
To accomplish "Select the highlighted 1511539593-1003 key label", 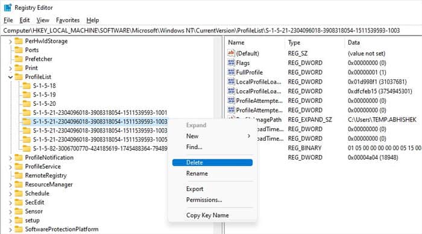I will point(100,122).
